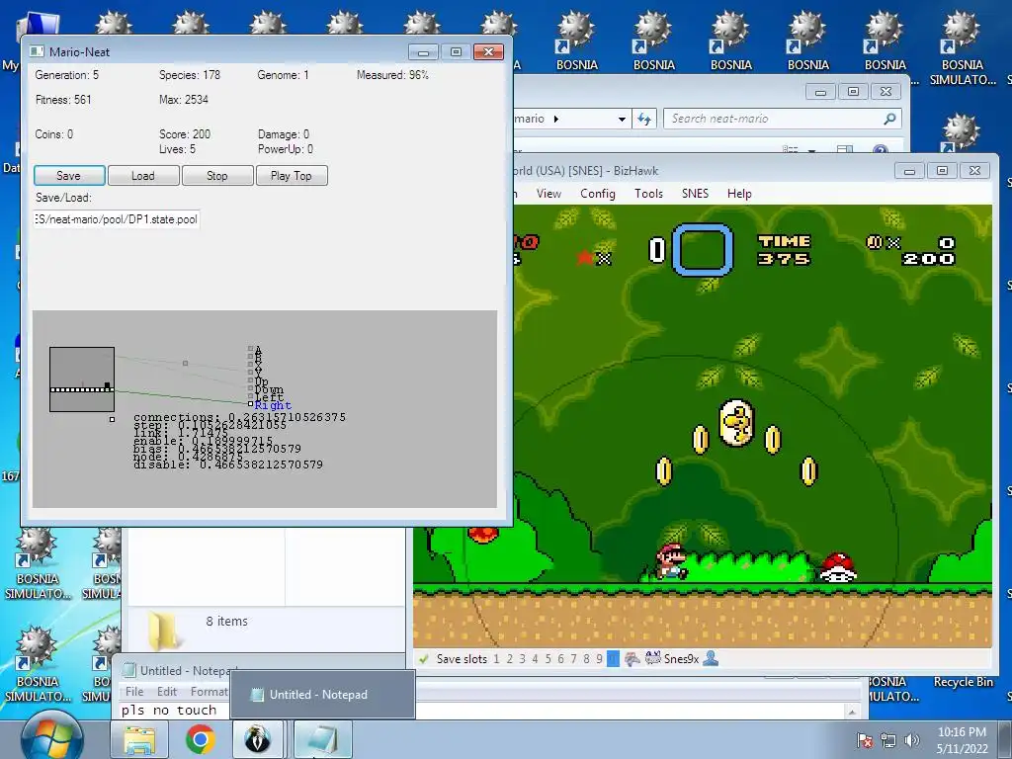Screen dimensions: 1012x759
Task: Select save slot 3 in BizHawk
Action: (x=522, y=659)
